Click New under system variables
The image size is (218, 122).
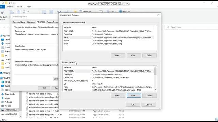(118, 96)
